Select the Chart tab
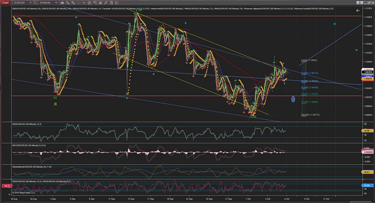Screen dimensions: 375x203 point(5,2)
